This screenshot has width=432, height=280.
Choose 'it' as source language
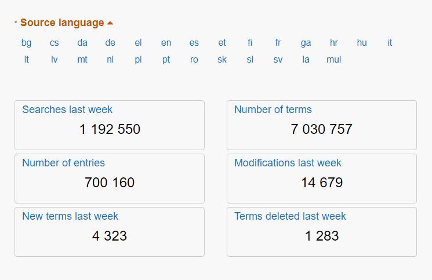390,43
